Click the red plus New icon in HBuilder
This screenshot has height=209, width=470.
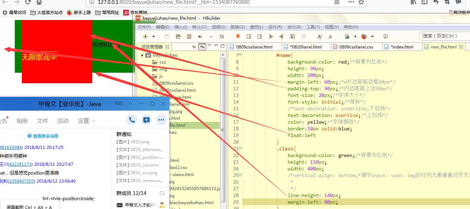(x=145, y=37)
